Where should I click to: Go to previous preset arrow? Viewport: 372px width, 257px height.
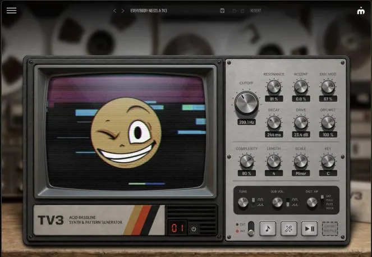click(x=114, y=11)
